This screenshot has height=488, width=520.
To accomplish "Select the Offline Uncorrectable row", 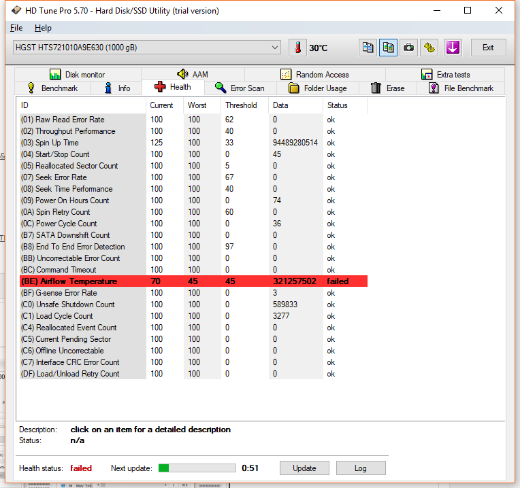I will [193, 351].
